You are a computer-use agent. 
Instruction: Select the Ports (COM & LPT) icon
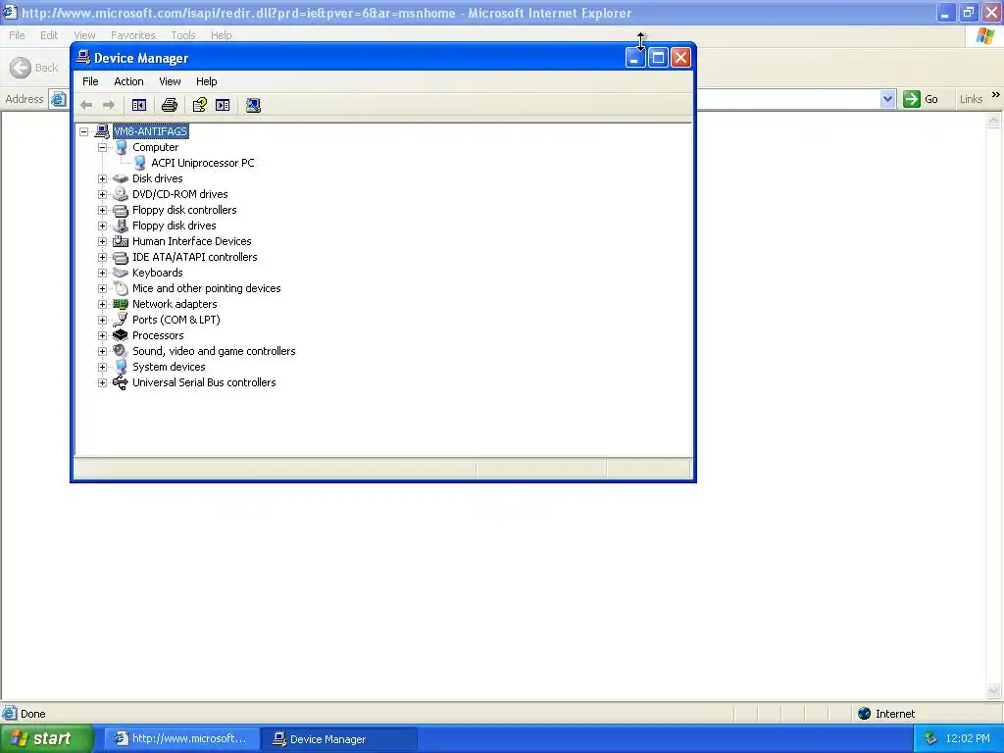pyautogui.click(x=121, y=320)
